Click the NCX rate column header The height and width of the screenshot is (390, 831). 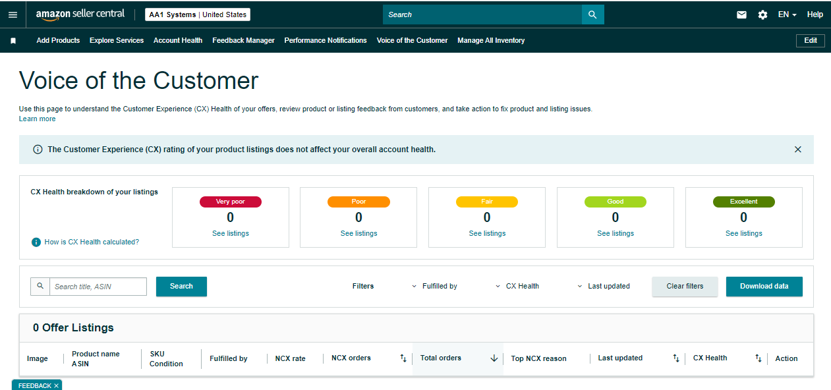click(290, 359)
